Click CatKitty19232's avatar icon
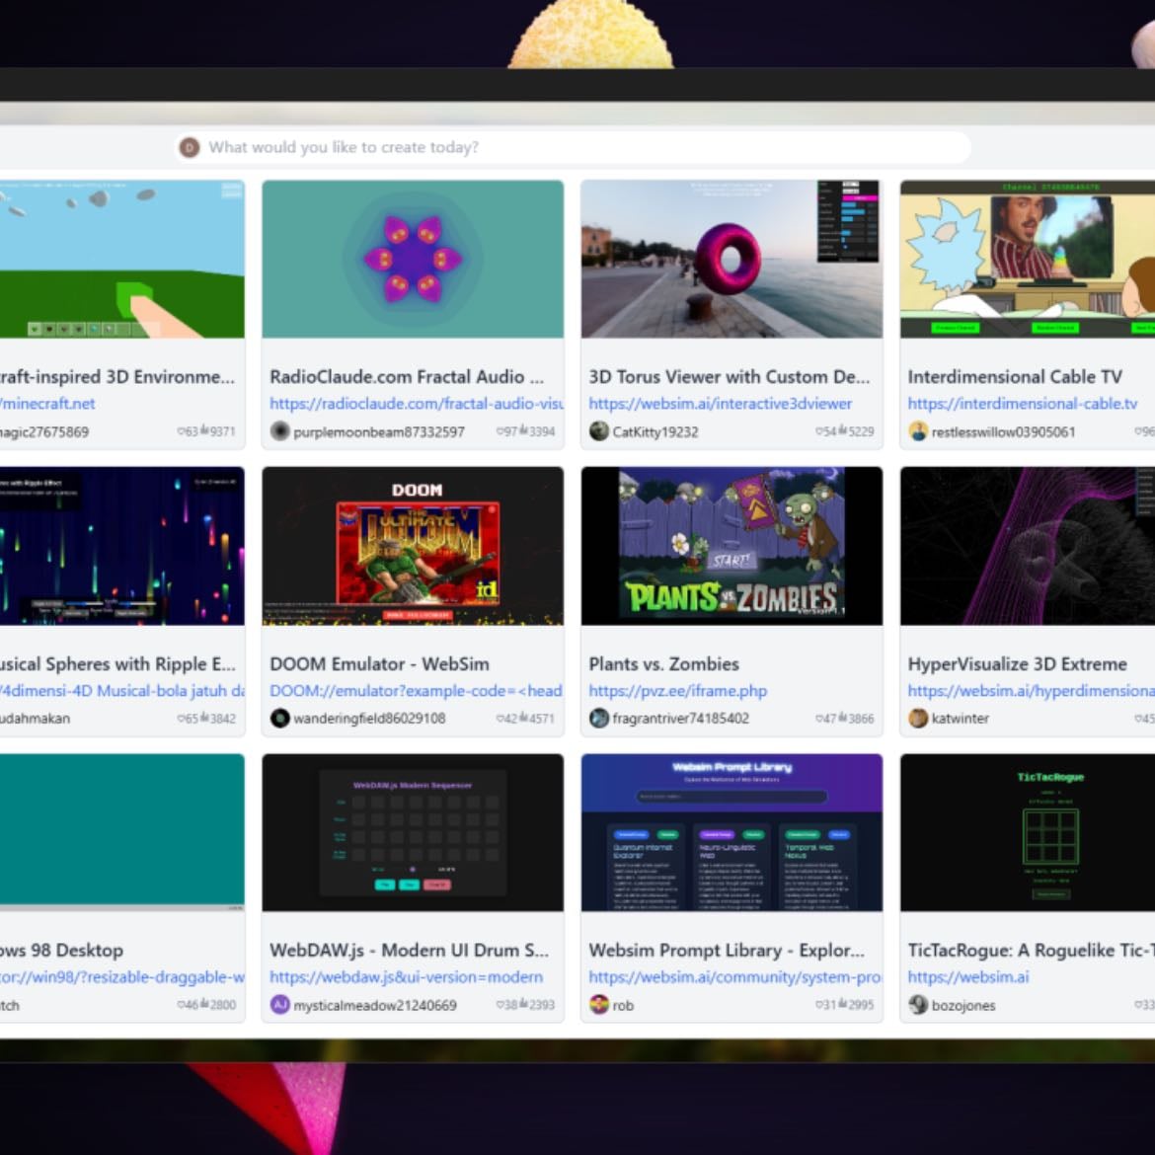Screen dimensions: 1155x1155 [x=599, y=431]
